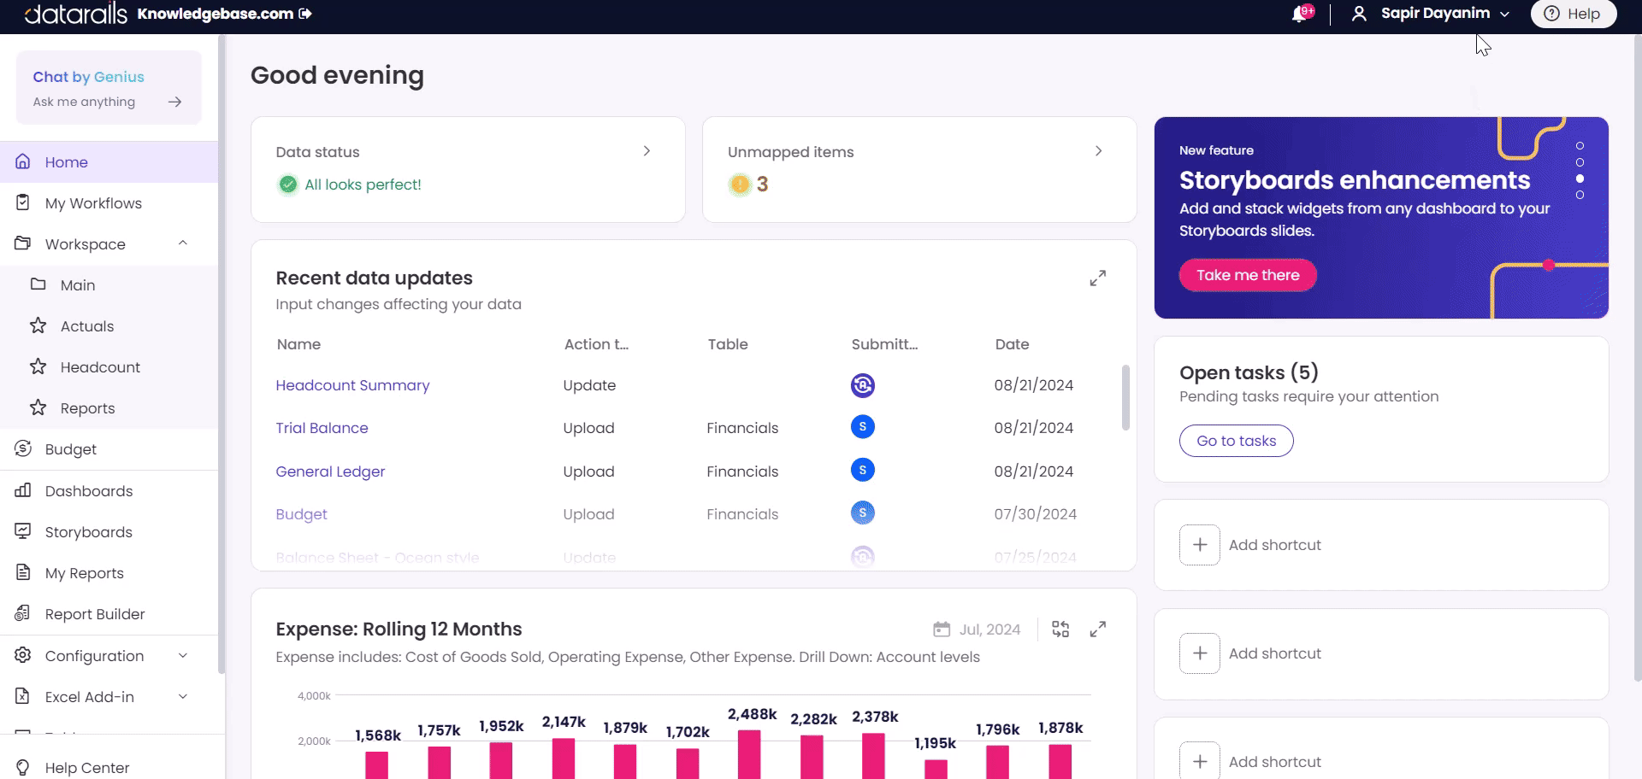Viewport: 1642px width, 779px height.
Task: Click the notifications bell icon
Action: (x=1301, y=14)
